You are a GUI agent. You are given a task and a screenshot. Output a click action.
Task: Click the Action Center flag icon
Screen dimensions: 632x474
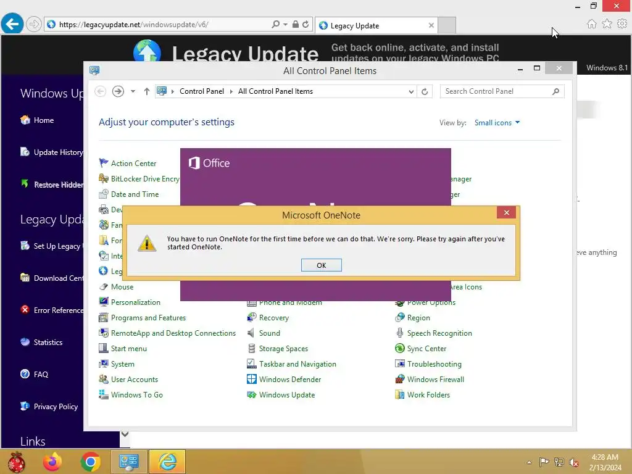tap(104, 163)
